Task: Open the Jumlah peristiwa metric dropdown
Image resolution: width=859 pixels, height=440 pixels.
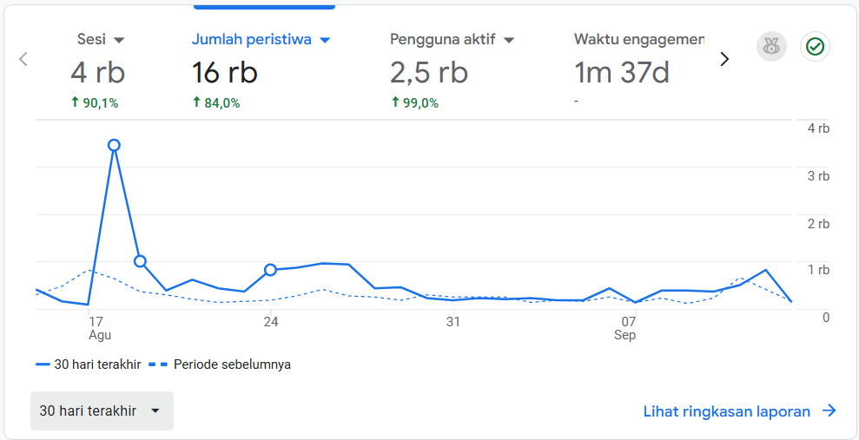Action: pyautogui.click(x=325, y=40)
